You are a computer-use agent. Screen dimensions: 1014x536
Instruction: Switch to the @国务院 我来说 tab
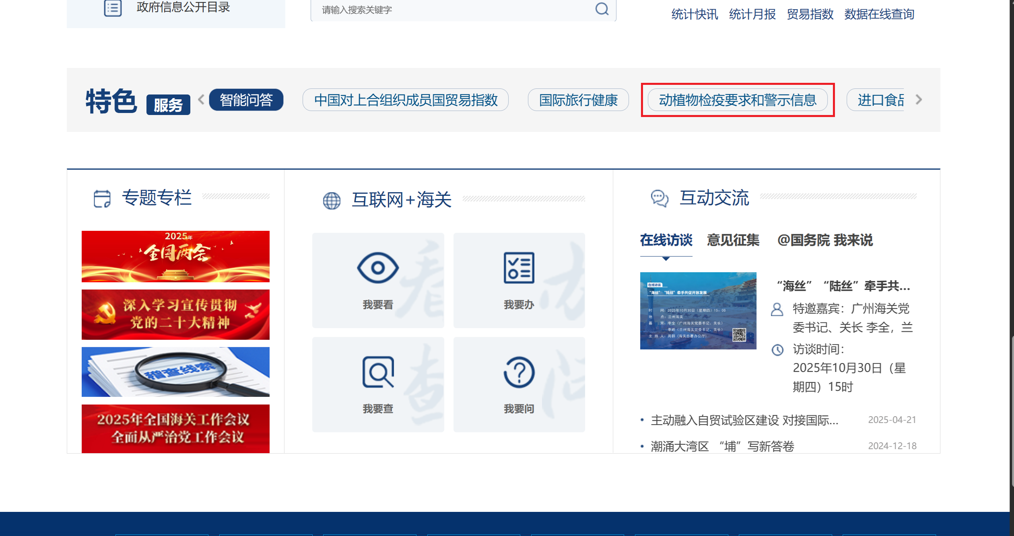825,240
